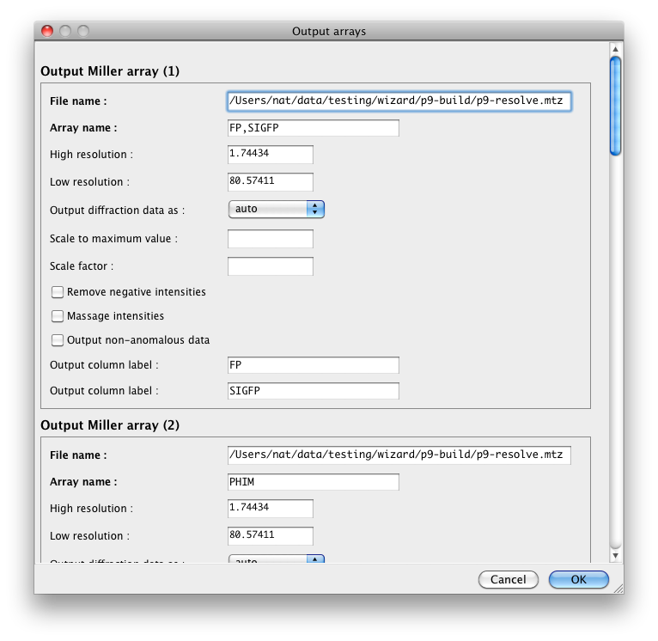658x641 pixels.
Task: Click the vertical scrollbar thumb
Action: pyautogui.click(x=615, y=105)
